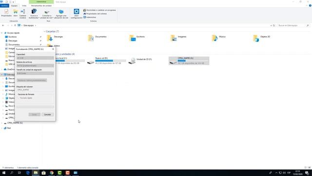The image size is (312, 176).
Task: Click Propiedades del sistema in ribbon
Action: point(95,14)
